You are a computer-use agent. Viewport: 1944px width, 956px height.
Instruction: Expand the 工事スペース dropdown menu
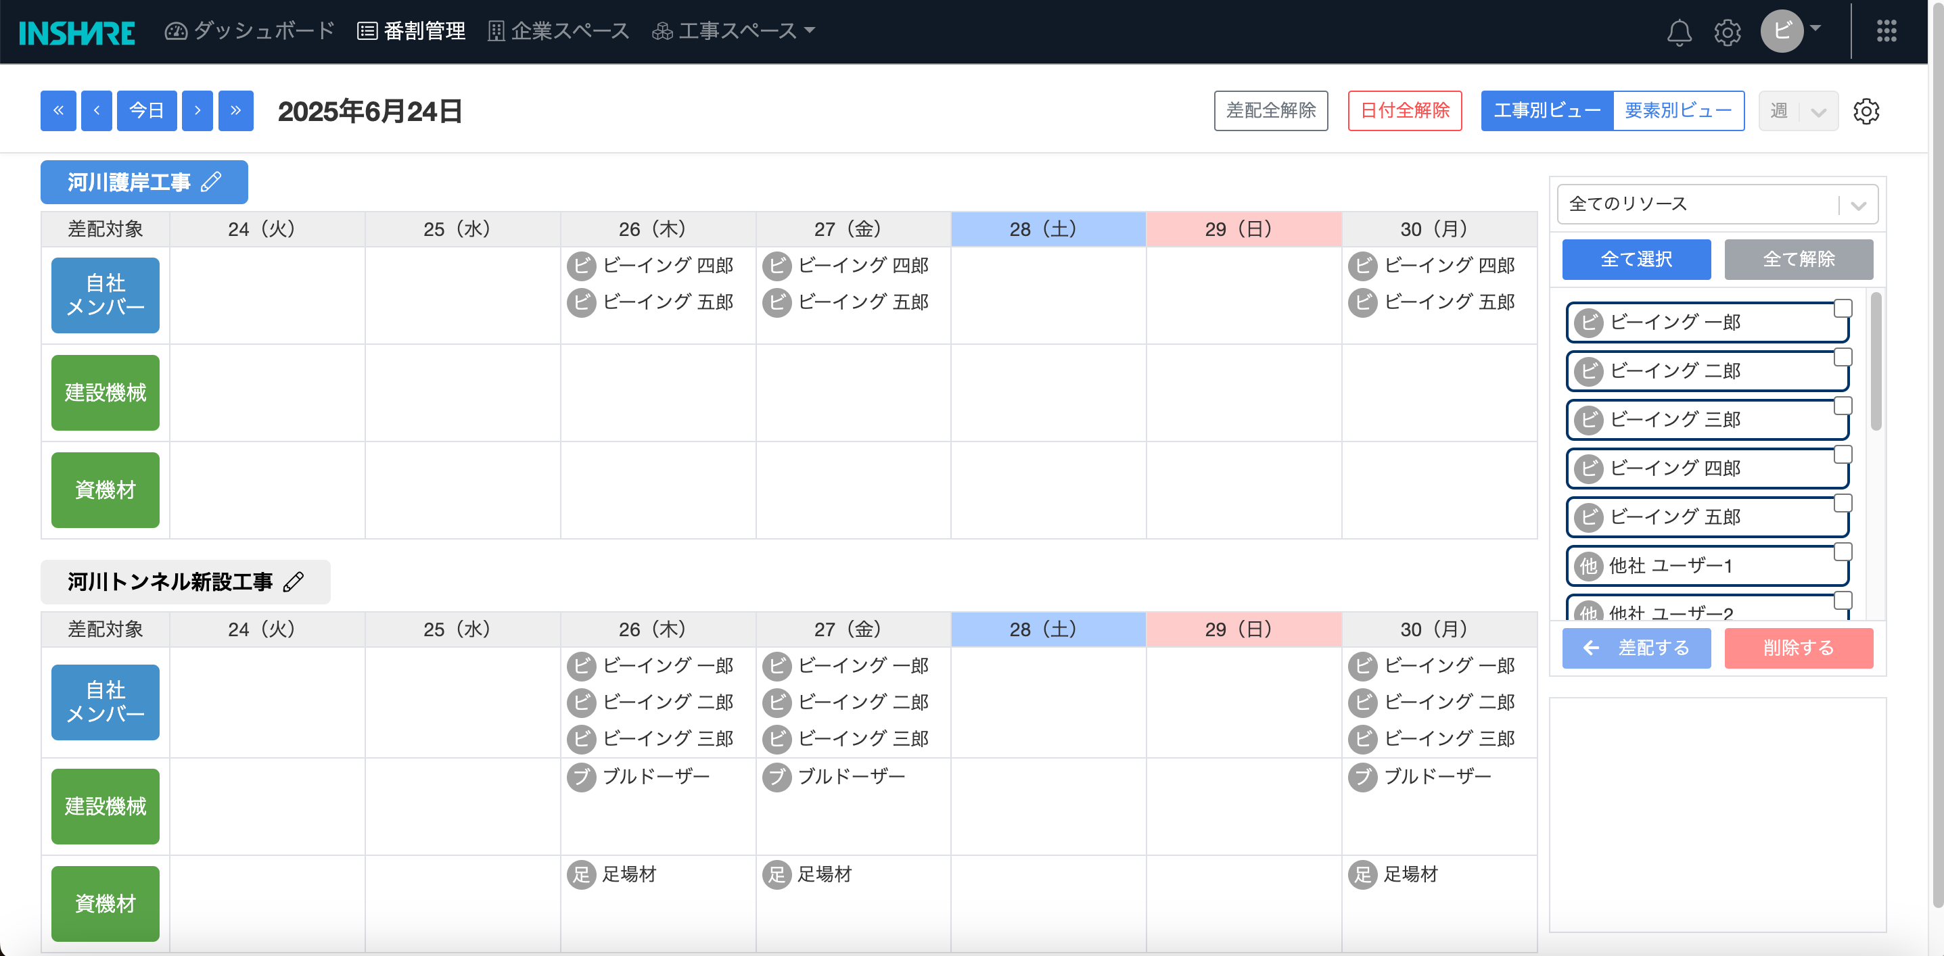click(733, 31)
